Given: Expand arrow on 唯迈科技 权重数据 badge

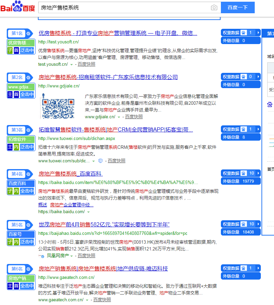Looking at the screenshot, I should tap(258, 268).
